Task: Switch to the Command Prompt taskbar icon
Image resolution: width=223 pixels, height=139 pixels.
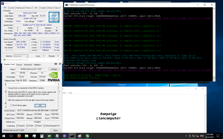Action: pyautogui.click(x=73, y=136)
